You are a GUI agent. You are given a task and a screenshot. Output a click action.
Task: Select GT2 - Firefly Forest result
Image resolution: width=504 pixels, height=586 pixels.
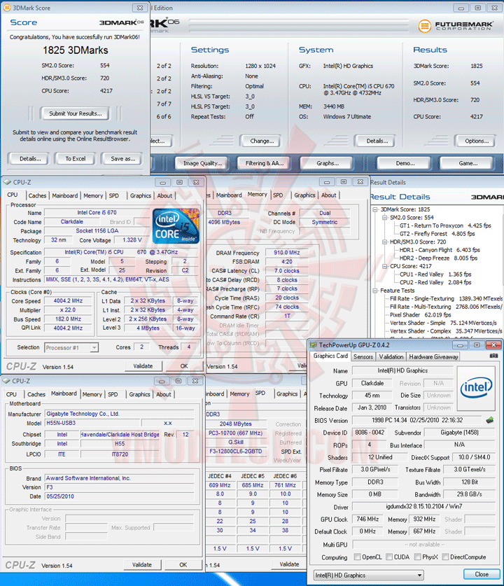(x=437, y=234)
